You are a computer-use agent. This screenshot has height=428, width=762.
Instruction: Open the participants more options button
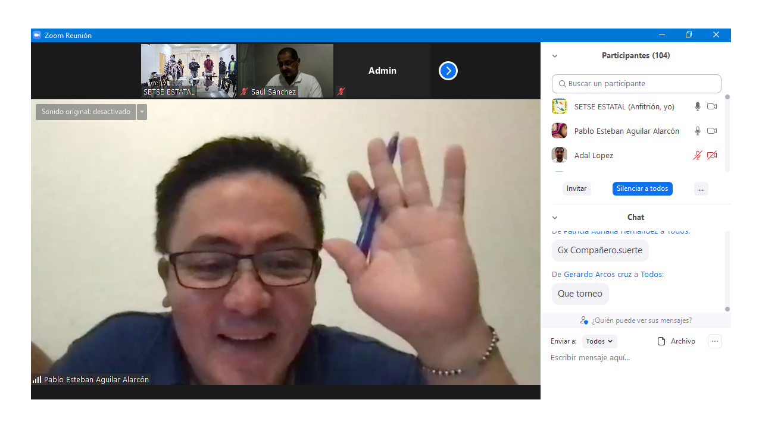click(x=701, y=188)
